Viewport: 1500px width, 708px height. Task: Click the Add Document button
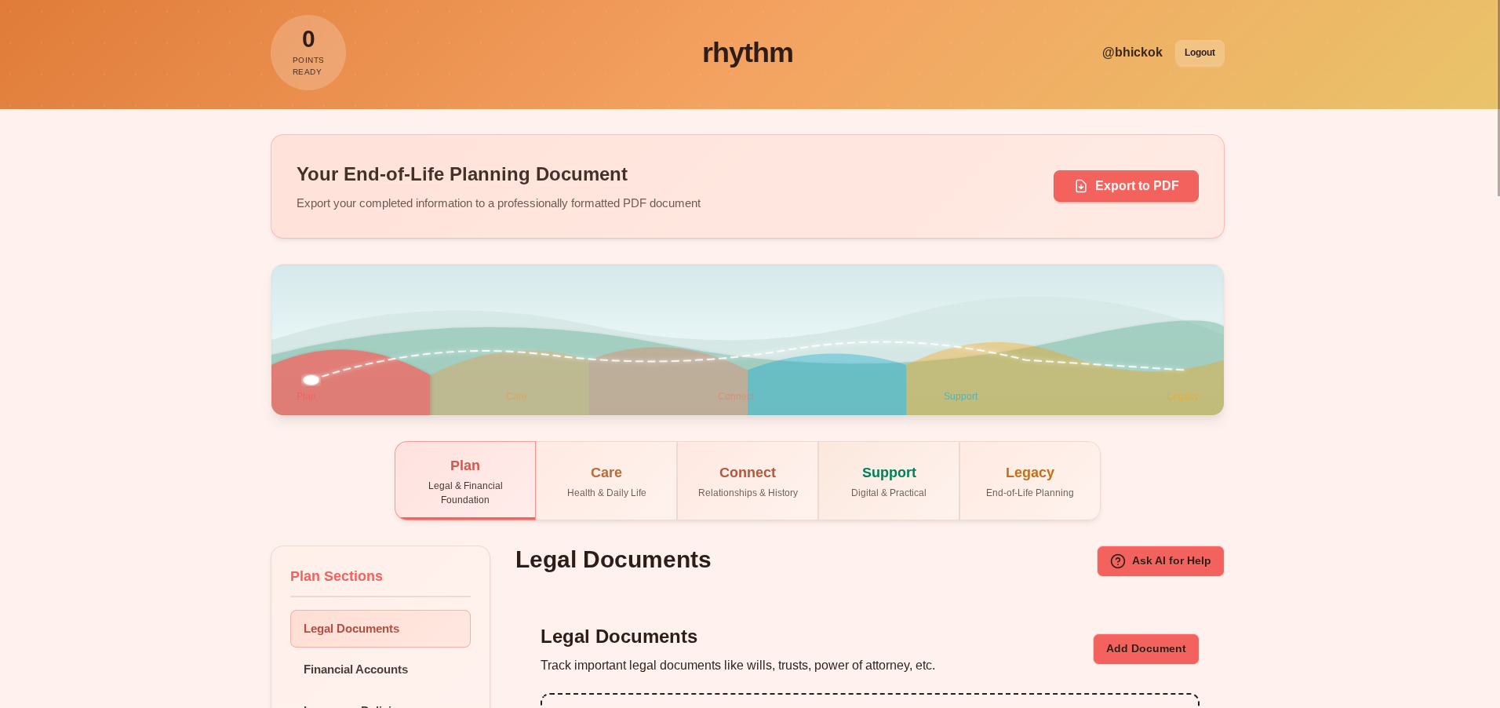coord(1145,649)
